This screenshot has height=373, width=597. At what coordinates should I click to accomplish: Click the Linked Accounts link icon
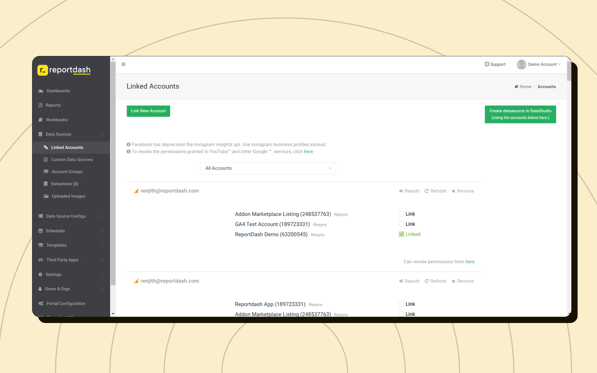click(46, 147)
